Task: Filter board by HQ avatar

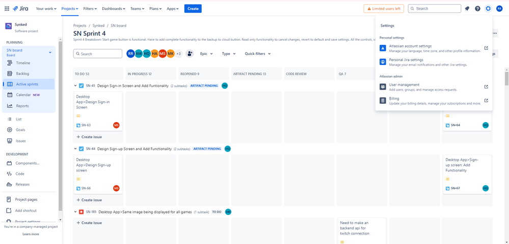Action: 147,54
